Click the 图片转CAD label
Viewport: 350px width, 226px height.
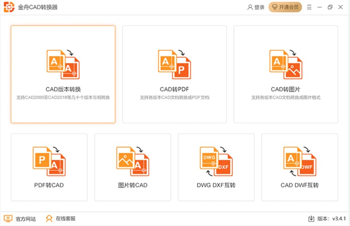(133, 185)
